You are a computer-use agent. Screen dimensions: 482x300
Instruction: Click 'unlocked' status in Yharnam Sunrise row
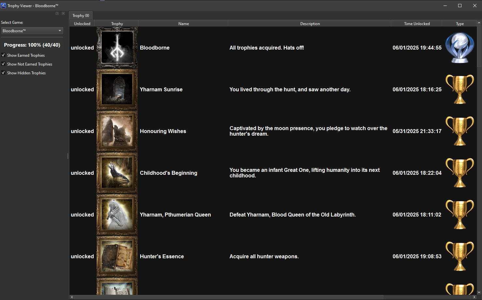[x=82, y=89]
